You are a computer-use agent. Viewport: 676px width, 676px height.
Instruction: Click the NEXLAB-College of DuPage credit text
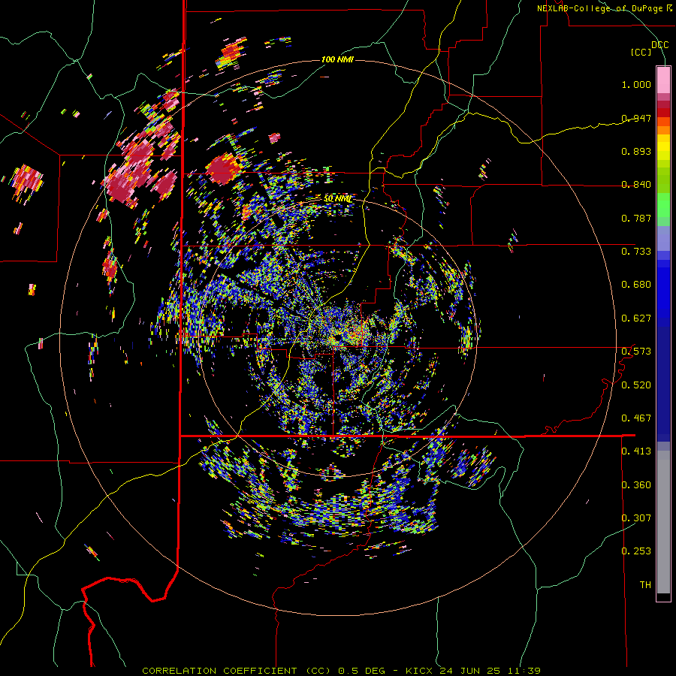tap(604, 8)
